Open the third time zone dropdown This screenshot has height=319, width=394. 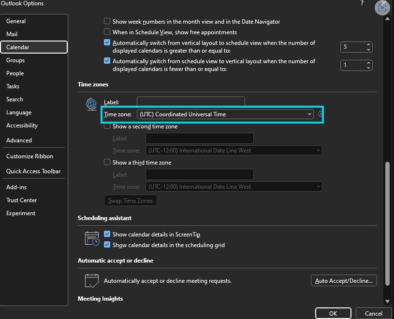point(233,187)
